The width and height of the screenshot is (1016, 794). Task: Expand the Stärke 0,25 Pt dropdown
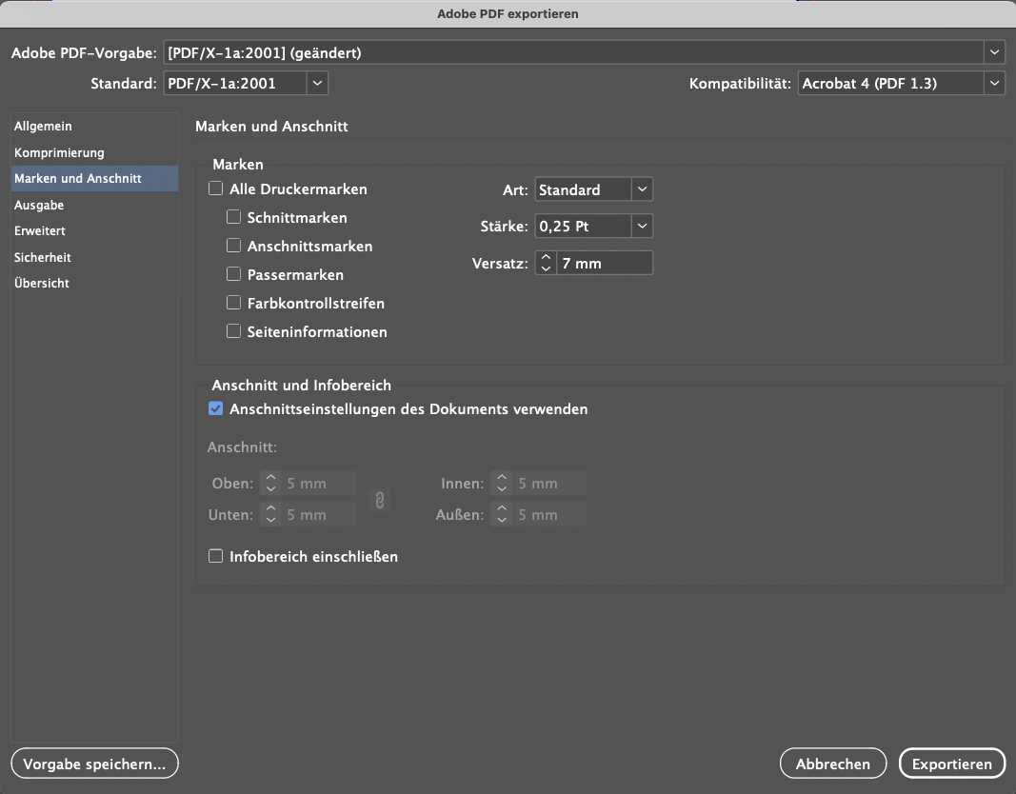tap(642, 226)
